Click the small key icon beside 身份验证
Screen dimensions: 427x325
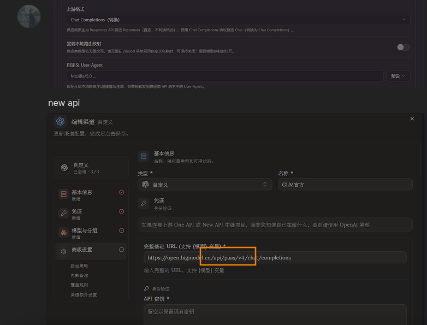pos(146,288)
